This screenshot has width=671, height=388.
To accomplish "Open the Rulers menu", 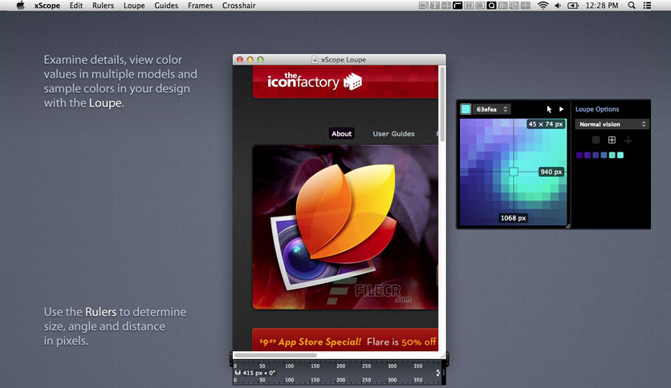I will coord(103,6).
